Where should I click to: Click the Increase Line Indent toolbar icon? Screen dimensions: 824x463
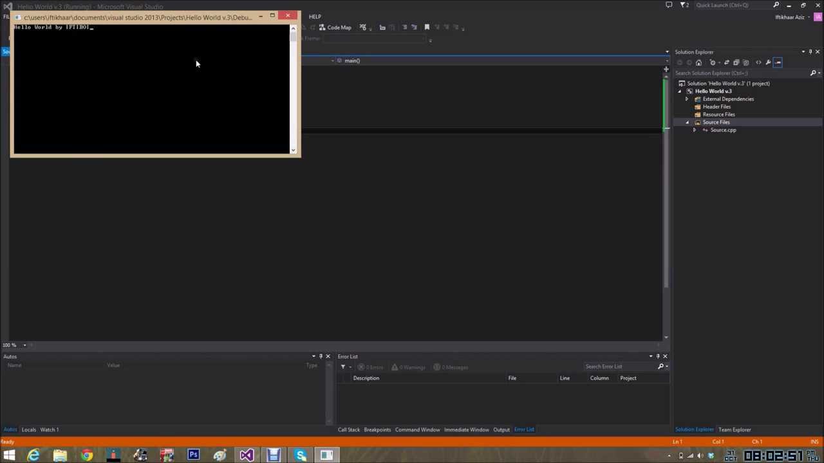(413, 27)
